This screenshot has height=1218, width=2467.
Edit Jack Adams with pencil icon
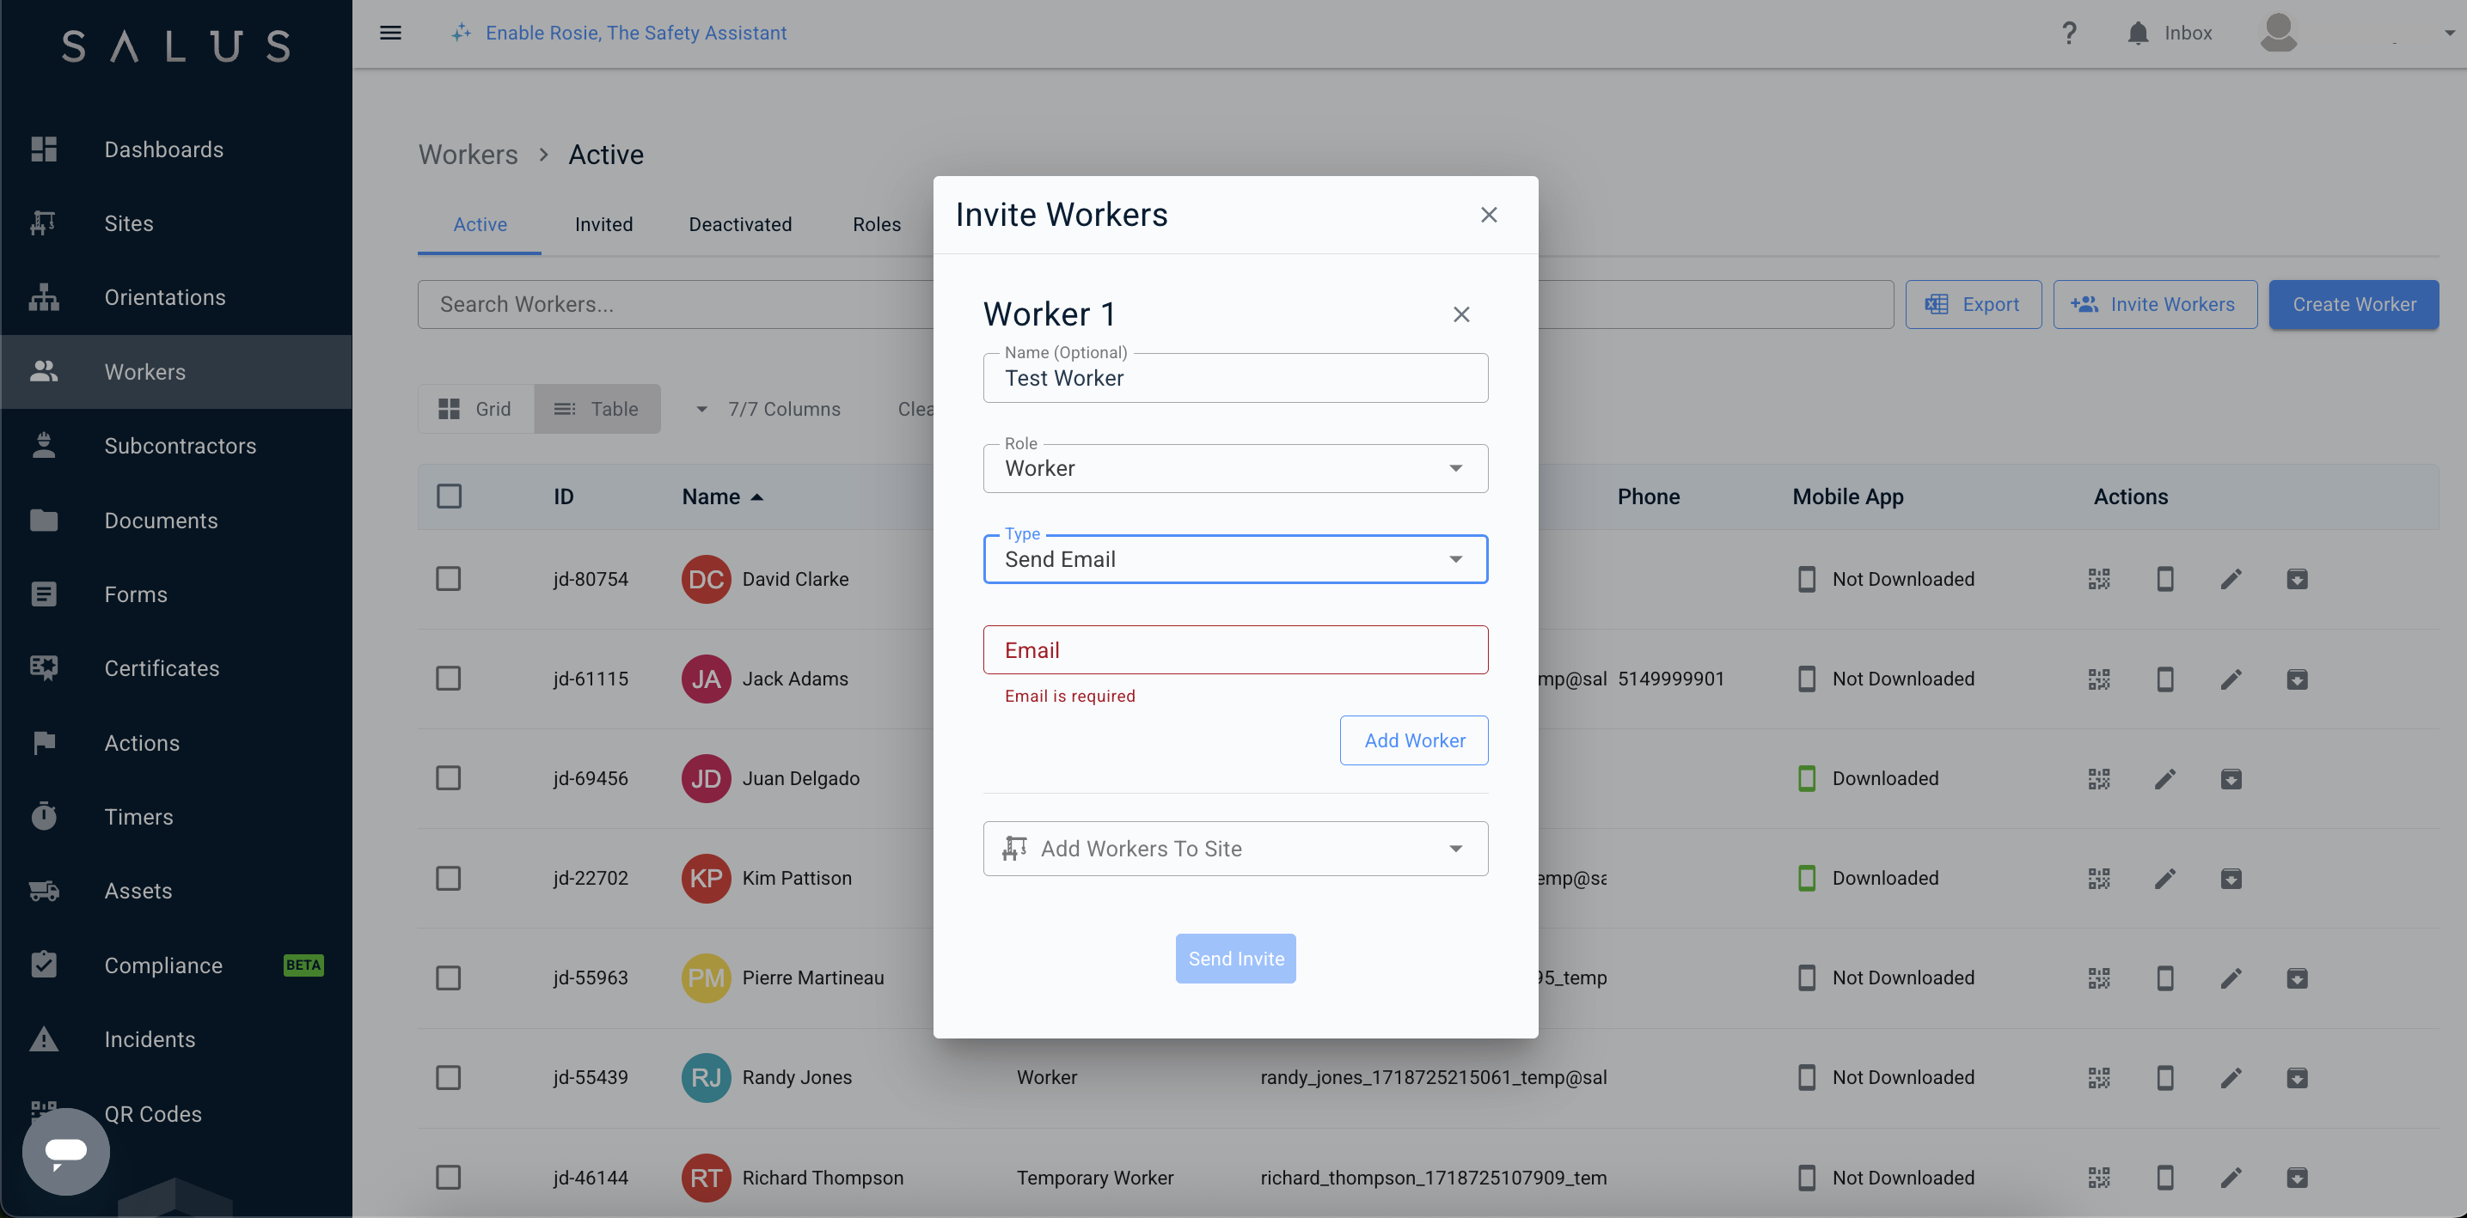(x=2231, y=679)
